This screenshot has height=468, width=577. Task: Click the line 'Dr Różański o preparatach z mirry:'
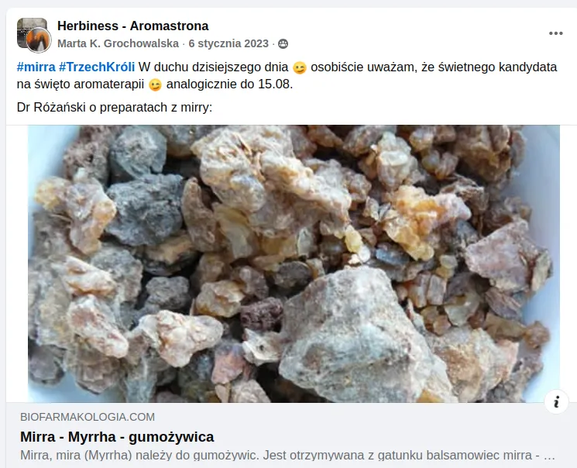tap(115, 108)
